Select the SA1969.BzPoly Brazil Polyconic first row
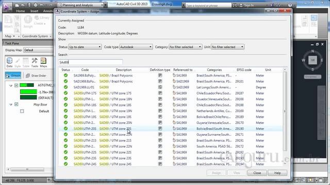Screen dimensions: 330x185 pyautogui.click(x=171, y=76)
